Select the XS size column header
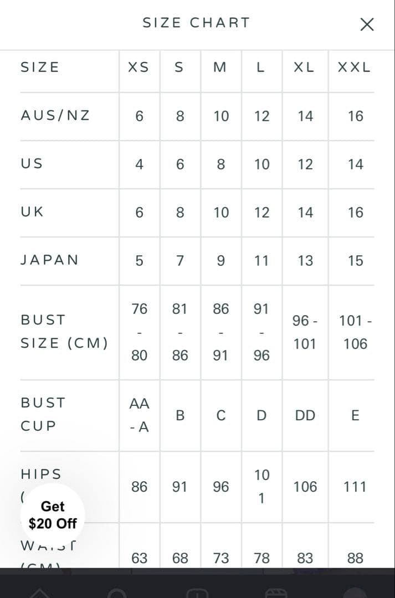The image size is (395, 598). 138,68
